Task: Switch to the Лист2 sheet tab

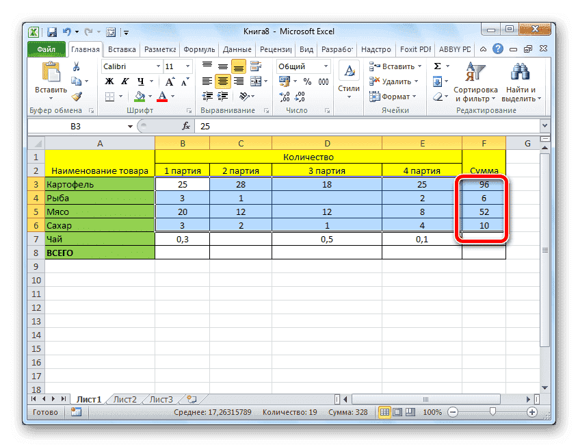Action: point(126,398)
